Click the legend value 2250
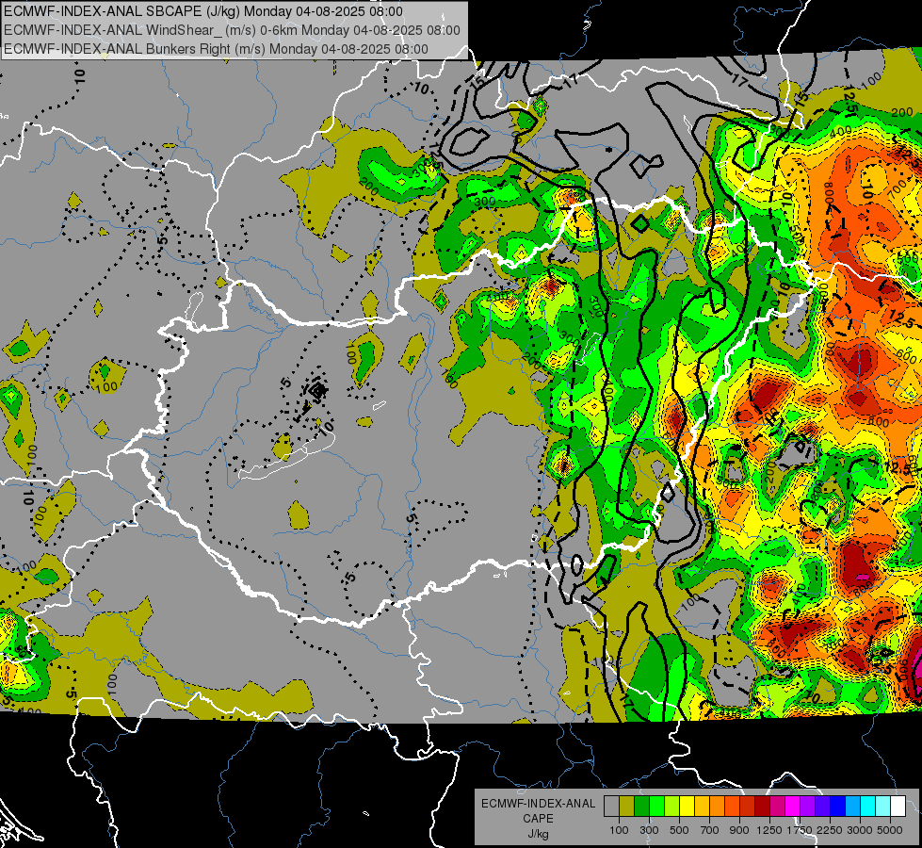 tap(830, 830)
